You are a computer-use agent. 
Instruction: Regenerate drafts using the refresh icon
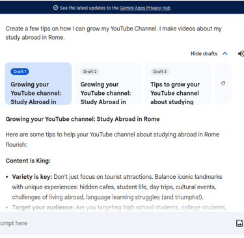223,83
